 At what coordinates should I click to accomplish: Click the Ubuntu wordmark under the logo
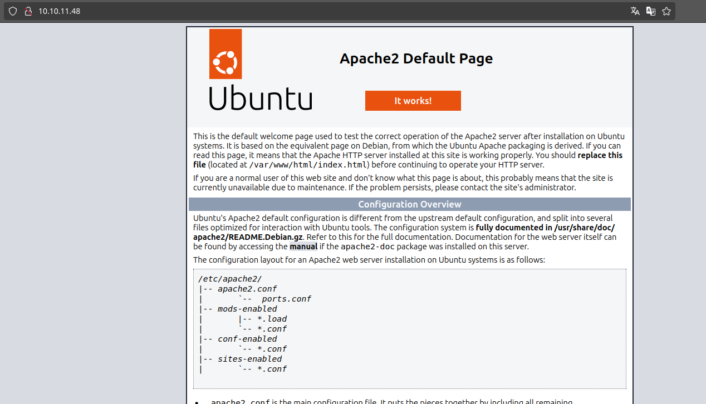click(x=261, y=98)
